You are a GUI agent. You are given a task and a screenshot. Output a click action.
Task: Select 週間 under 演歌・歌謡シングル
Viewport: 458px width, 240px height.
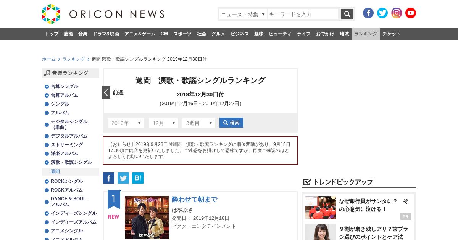pyautogui.click(x=55, y=171)
